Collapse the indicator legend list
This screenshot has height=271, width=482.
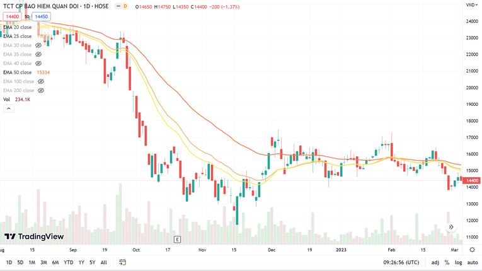pos(9,109)
